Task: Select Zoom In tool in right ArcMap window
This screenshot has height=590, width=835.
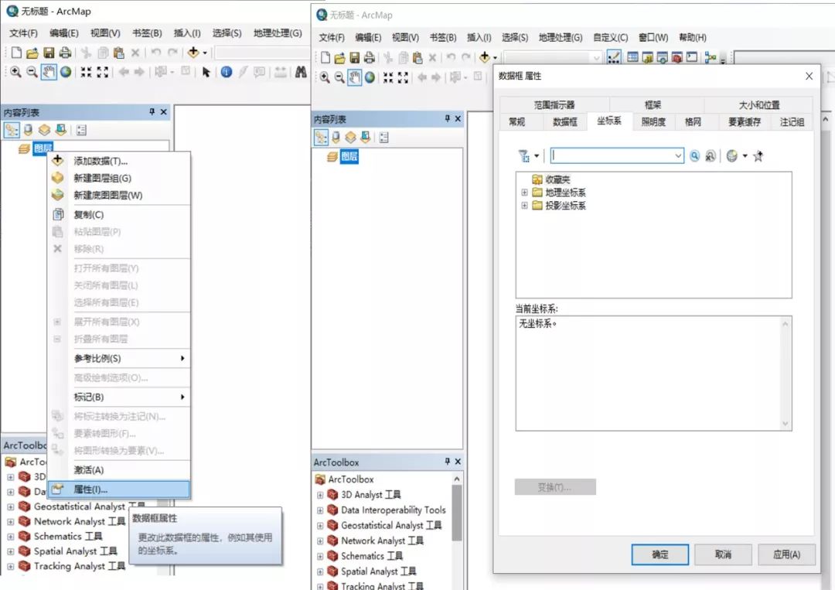Action: point(324,78)
